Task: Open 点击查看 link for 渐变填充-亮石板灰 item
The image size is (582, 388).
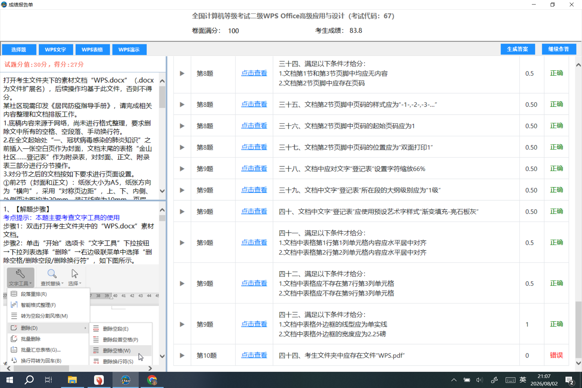Action: coord(254,211)
